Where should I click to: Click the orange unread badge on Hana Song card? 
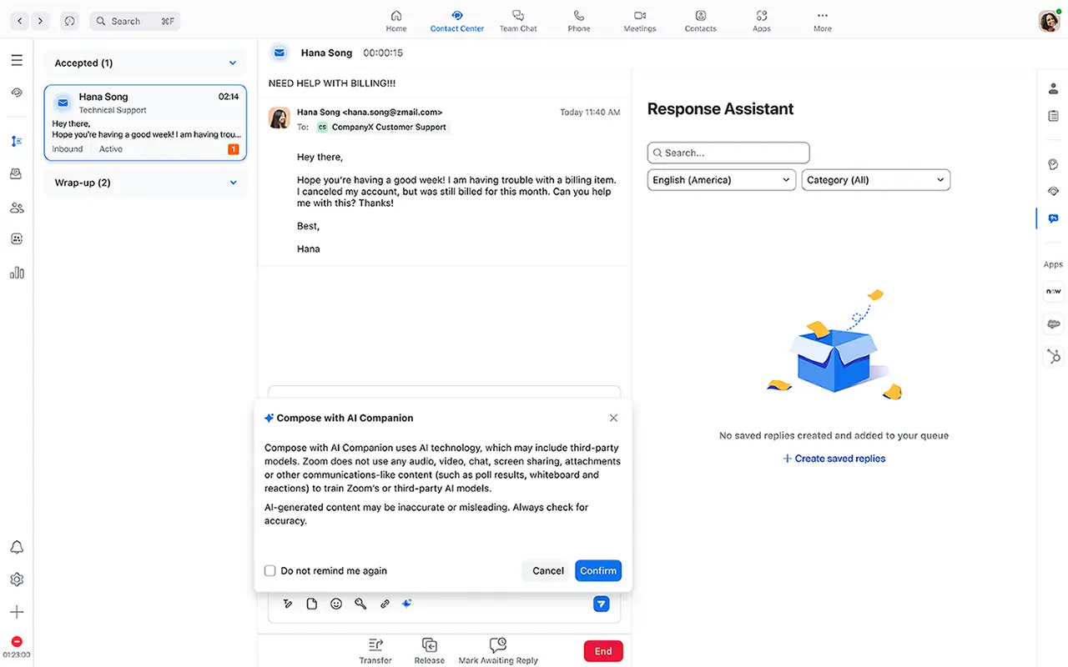point(233,149)
